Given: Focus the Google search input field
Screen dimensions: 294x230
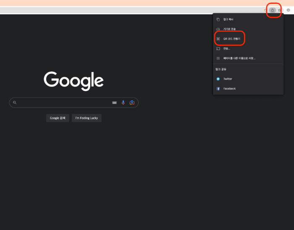Looking at the screenshot, I should pos(74,103).
